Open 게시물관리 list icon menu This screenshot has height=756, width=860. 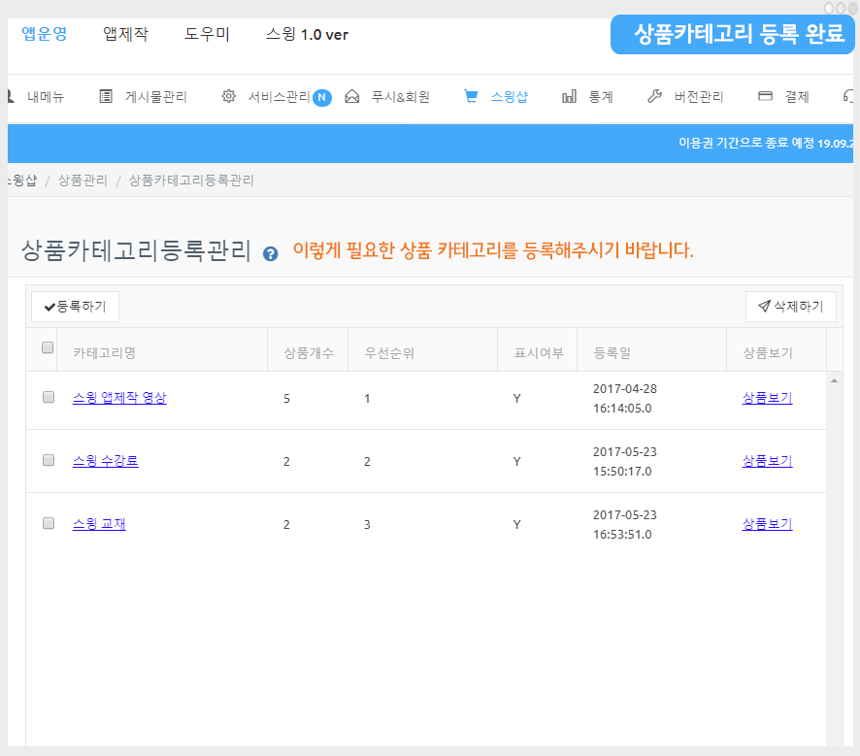144,97
